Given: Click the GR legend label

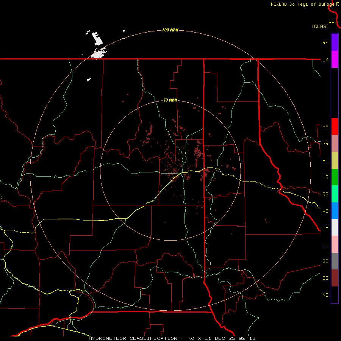Looking at the screenshot, I should point(325,144).
